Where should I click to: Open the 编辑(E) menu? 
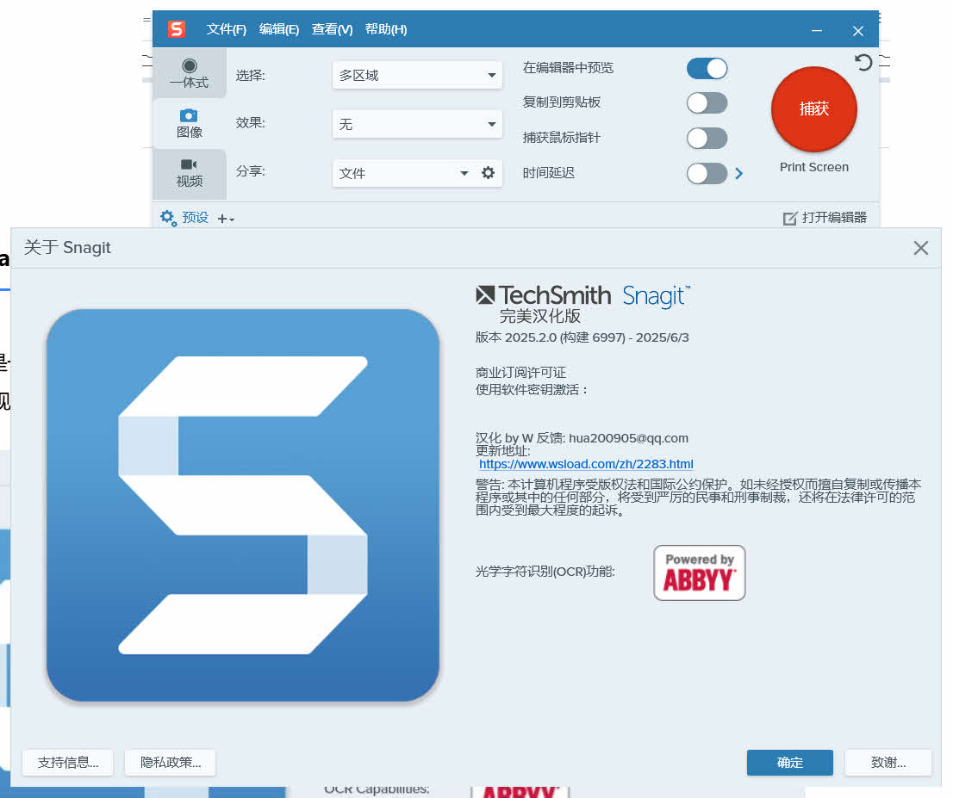point(279,29)
